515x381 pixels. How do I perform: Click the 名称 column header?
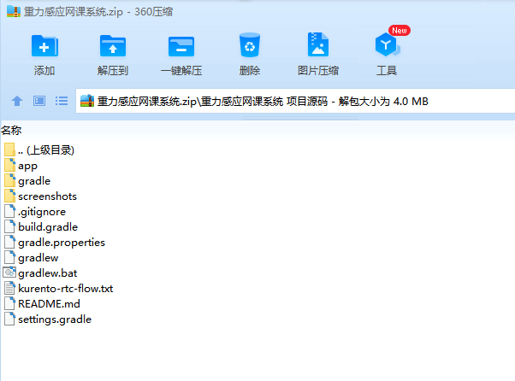(11, 130)
